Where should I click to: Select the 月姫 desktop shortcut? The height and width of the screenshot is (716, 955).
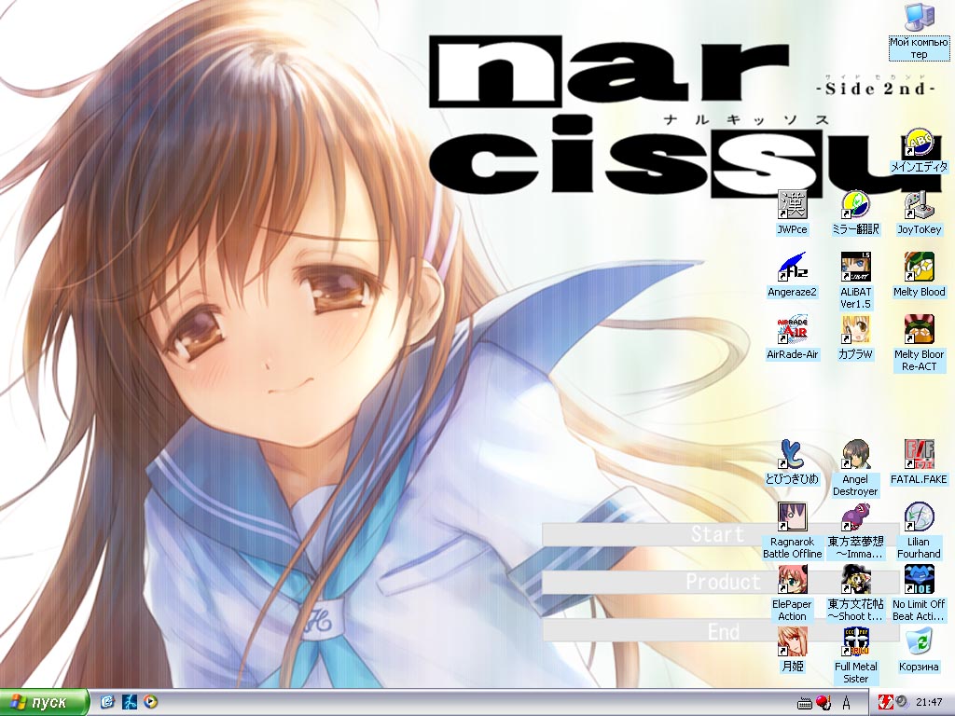coord(792,650)
